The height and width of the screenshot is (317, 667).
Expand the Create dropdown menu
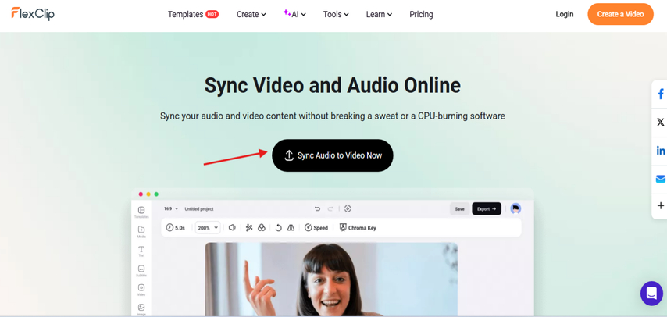coord(251,14)
